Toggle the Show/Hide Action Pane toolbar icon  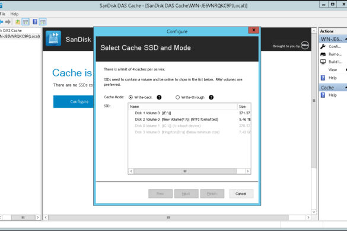43,22
